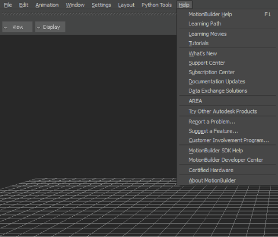Open the Display dropdown in viewer
This screenshot has height=237, width=278.
coord(50,27)
